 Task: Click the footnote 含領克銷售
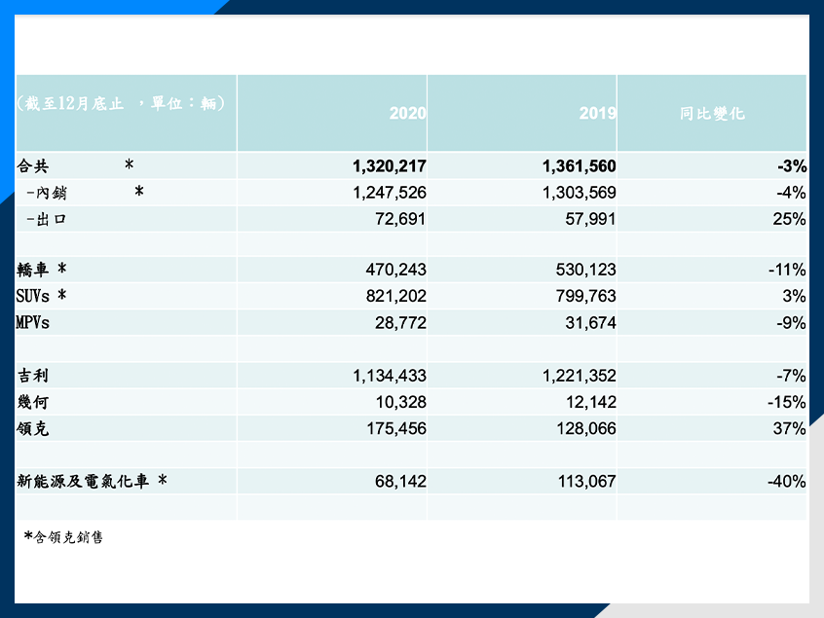[68, 537]
